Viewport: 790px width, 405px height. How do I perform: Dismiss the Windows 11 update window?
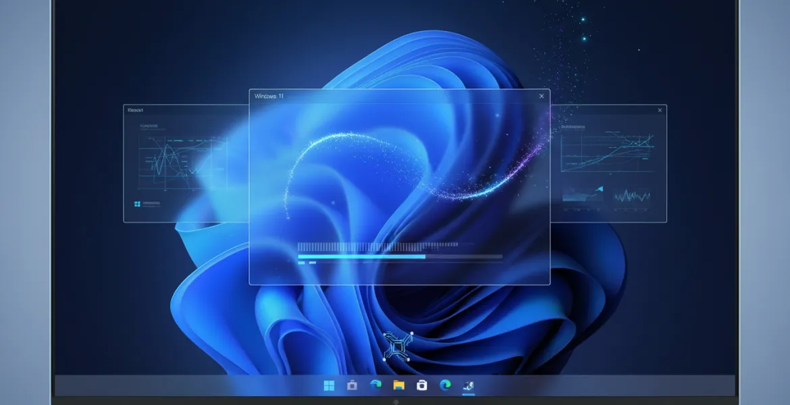[541, 96]
